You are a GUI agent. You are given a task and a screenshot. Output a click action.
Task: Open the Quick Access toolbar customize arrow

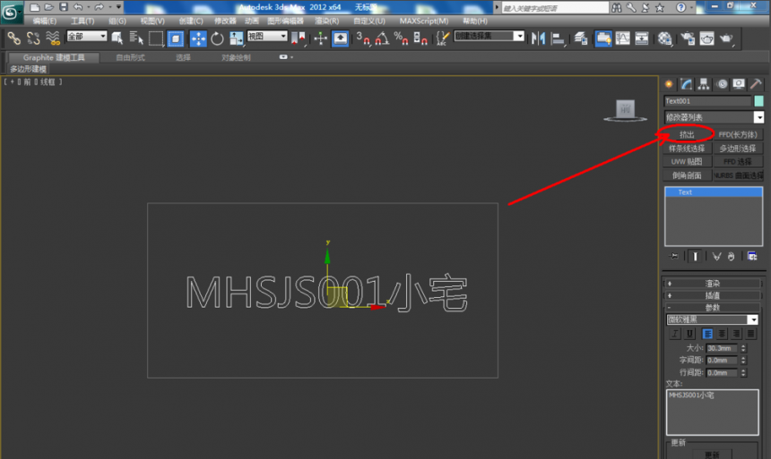[118, 7]
